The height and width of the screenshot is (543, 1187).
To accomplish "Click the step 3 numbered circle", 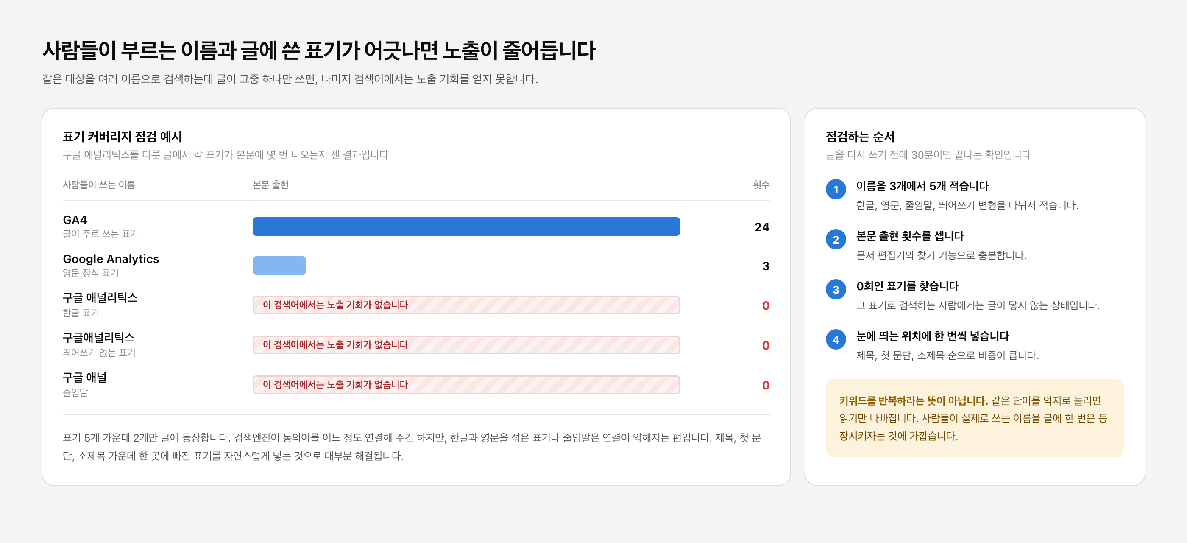I will (836, 289).
